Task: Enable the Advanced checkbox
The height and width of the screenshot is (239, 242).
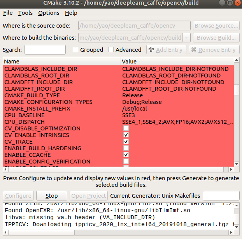Action: [x=111, y=50]
